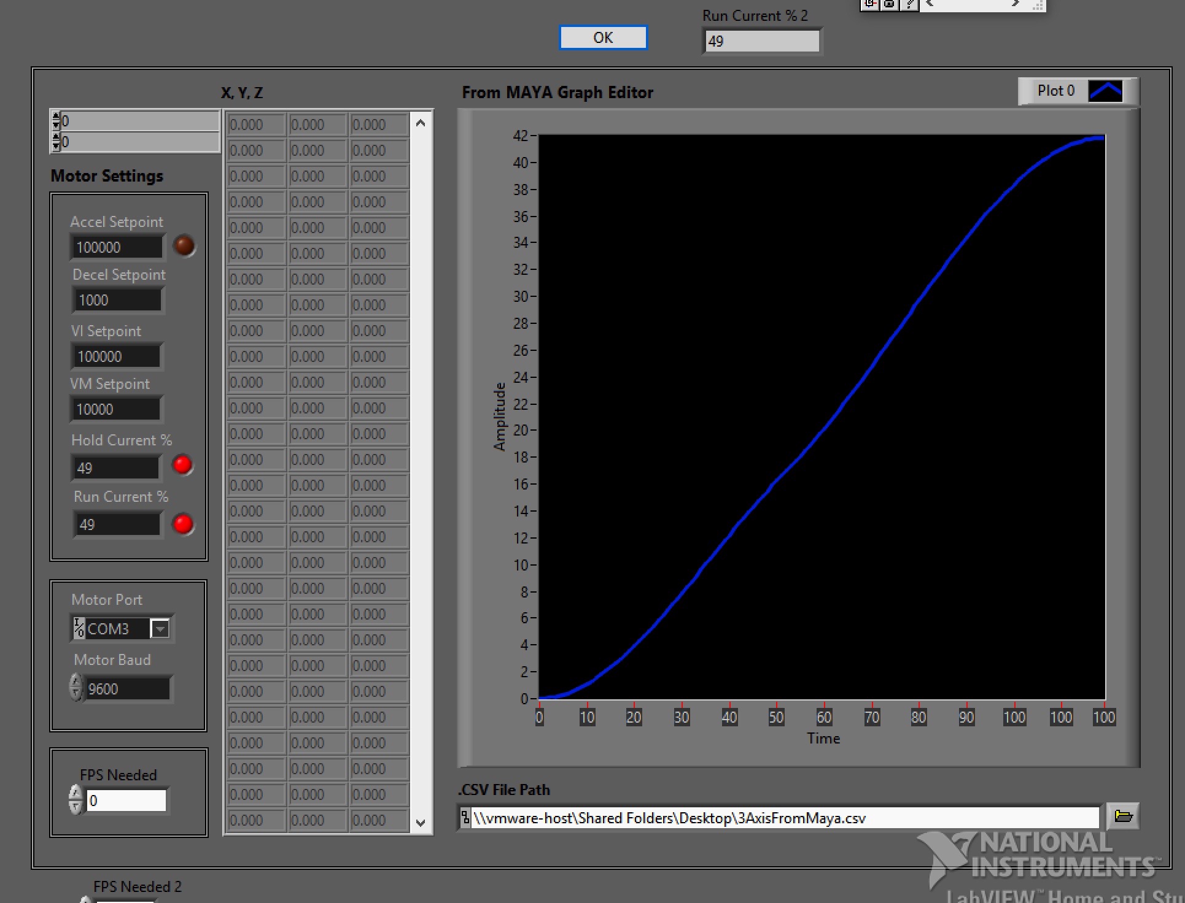Click the Y-axis tick value 20

[x=520, y=430]
